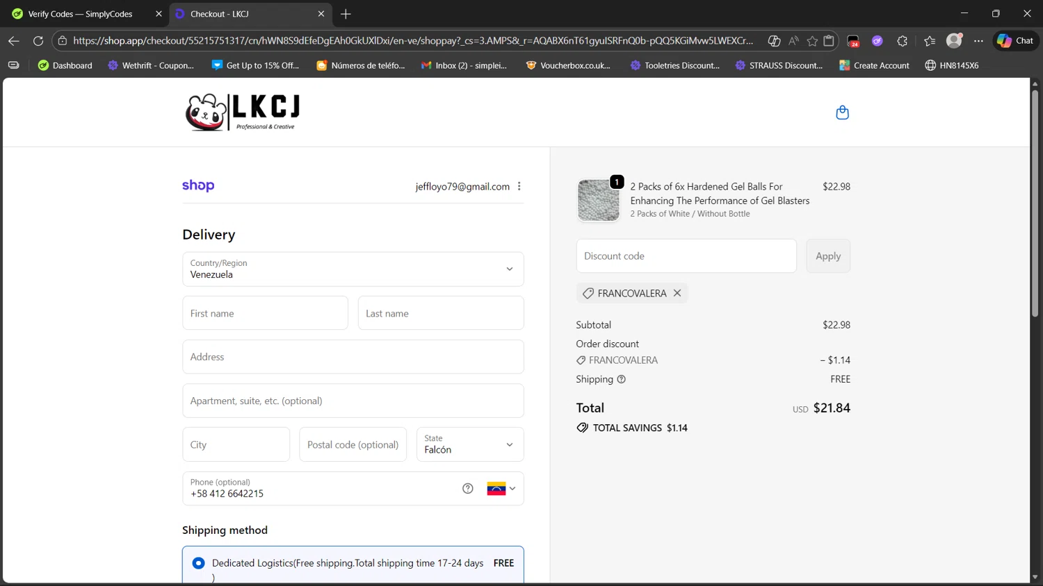This screenshot has width=1043, height=586.
Task: Close the Checkout - LKCJ tab
Action: tap(321, 14)
